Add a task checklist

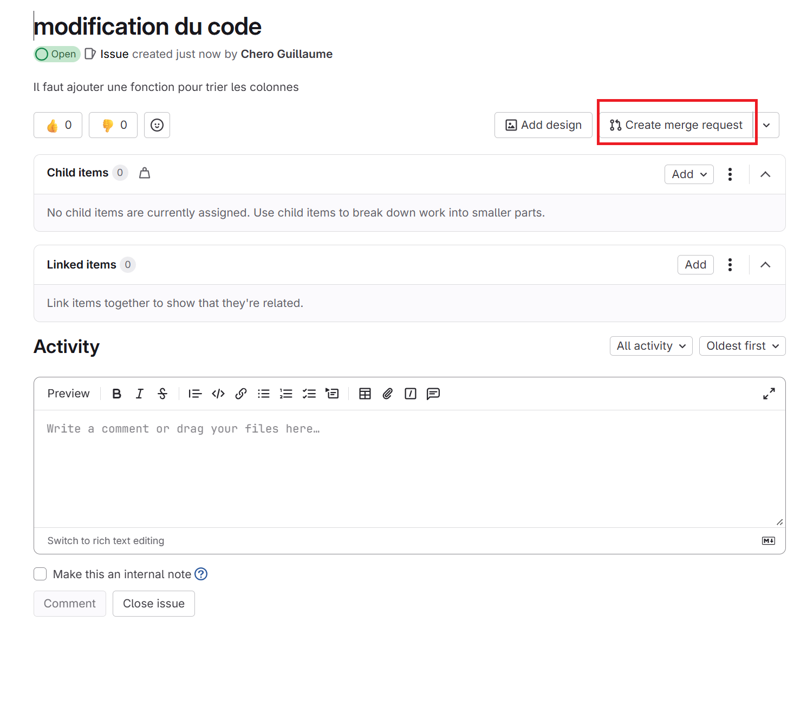(309, 394)
